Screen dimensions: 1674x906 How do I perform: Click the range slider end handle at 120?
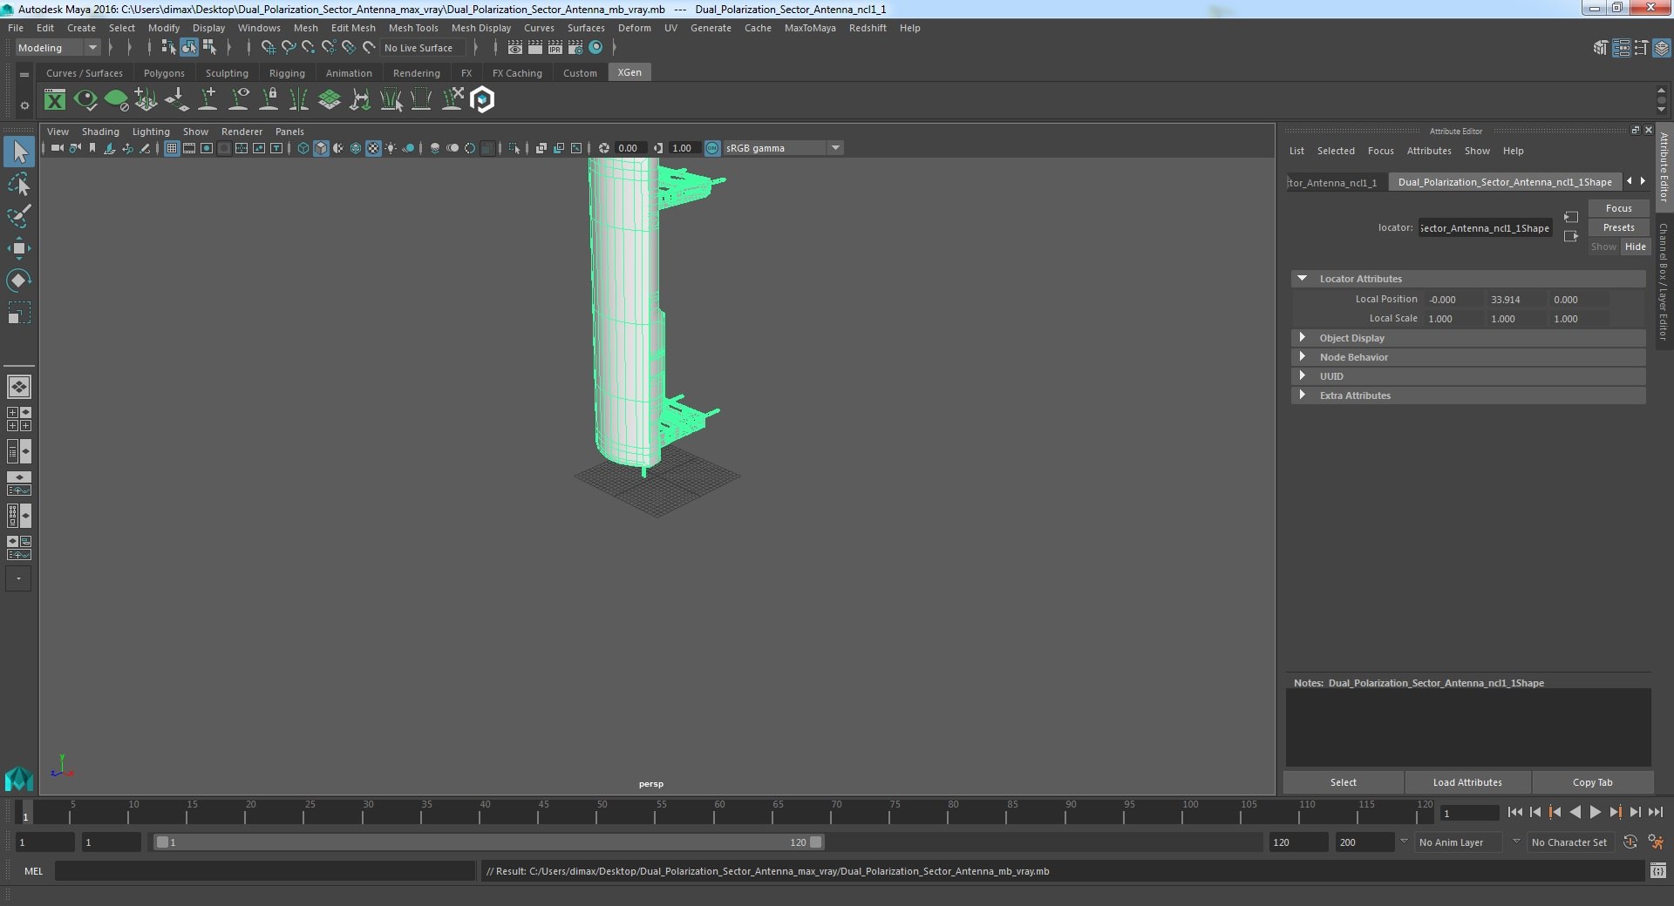pos(815,842)
